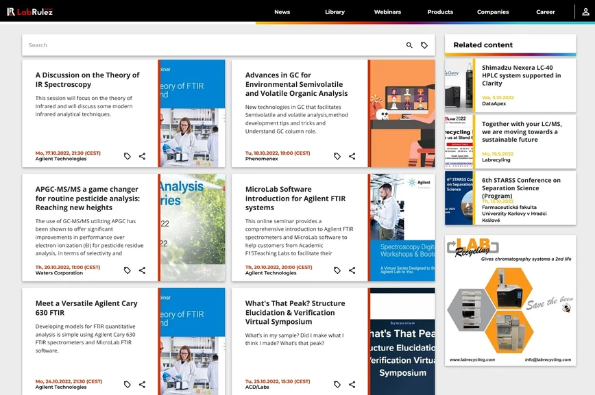Open 'Meet a Versatile Agilent Cary 630 FTIR'
The width and height of the screenshot is (595, 395).
pyautogui.click(x=86, y=308)
